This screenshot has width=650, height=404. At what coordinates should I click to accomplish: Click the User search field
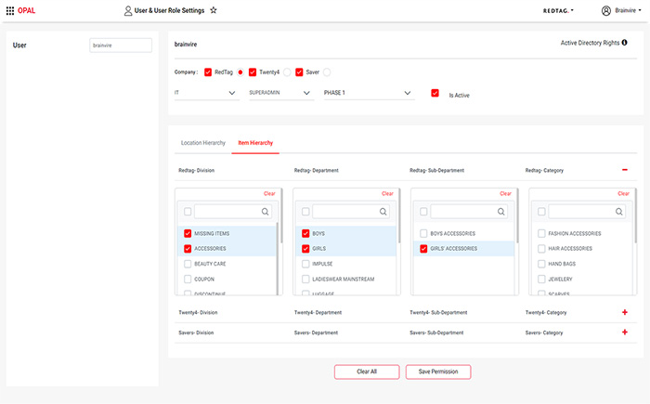tap(121, 46)
